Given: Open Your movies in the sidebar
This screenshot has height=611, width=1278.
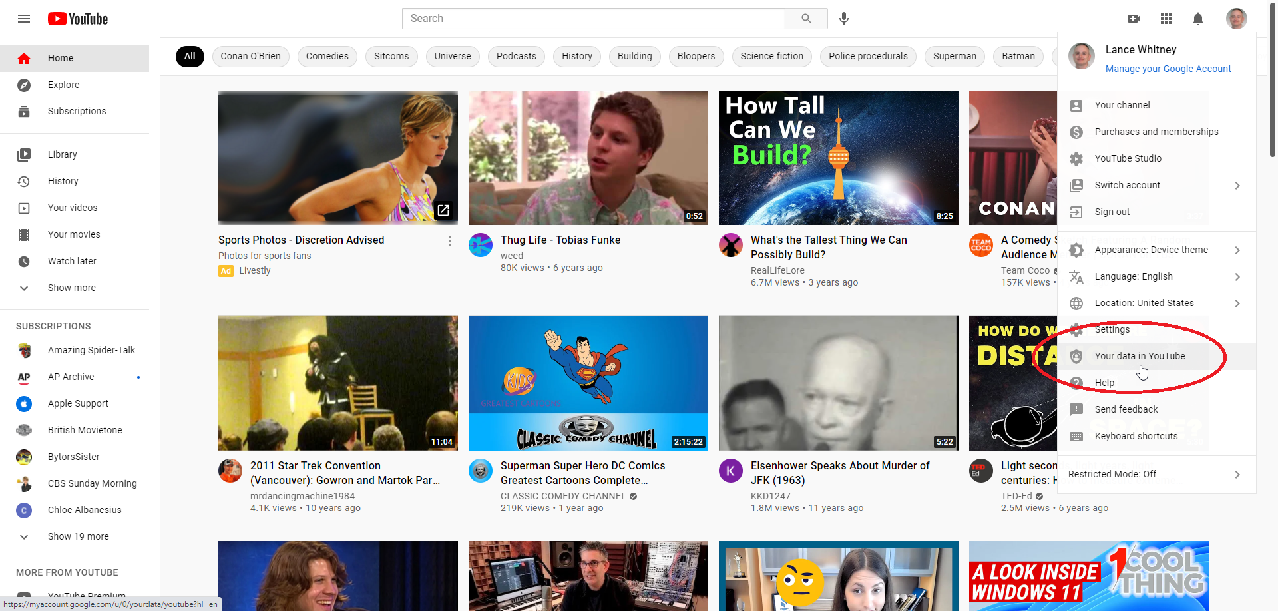Looking at the screenshot, I should (x=75, y=234).
